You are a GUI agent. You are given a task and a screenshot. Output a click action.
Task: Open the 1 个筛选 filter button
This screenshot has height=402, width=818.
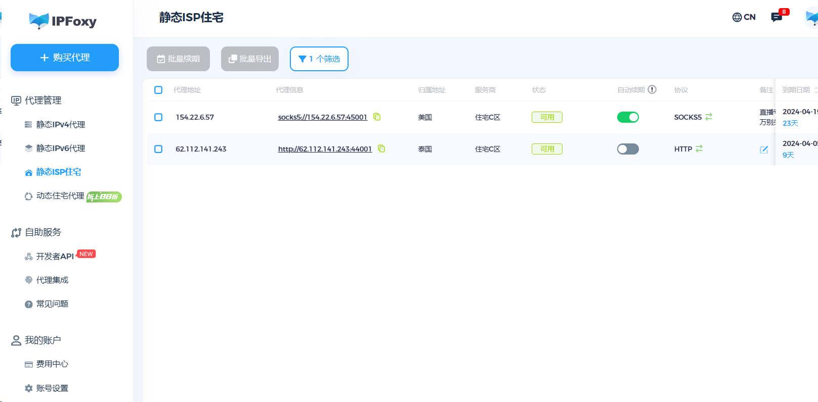319,59
